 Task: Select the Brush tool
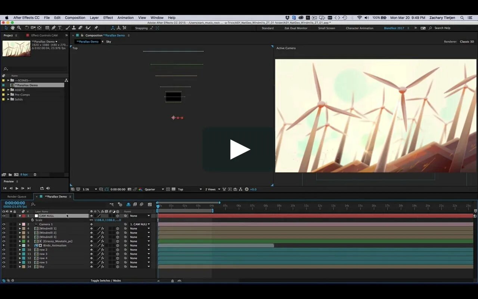coord(68,28)
